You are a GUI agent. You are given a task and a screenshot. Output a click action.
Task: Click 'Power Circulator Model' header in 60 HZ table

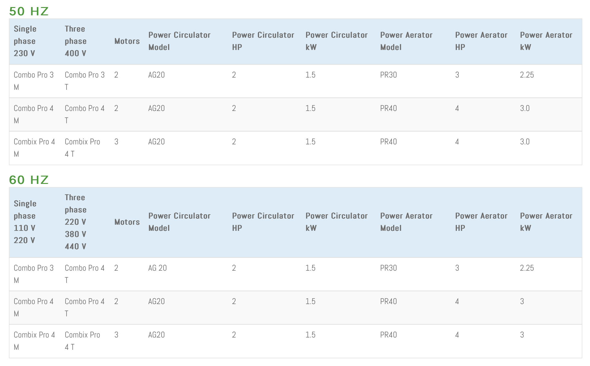[179, 222]
